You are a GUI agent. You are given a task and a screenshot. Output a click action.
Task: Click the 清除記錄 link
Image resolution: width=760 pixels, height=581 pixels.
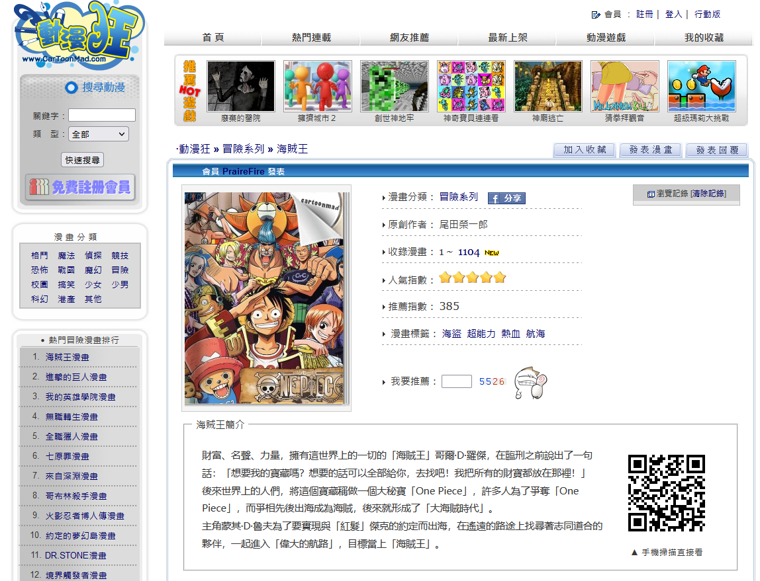708,194
